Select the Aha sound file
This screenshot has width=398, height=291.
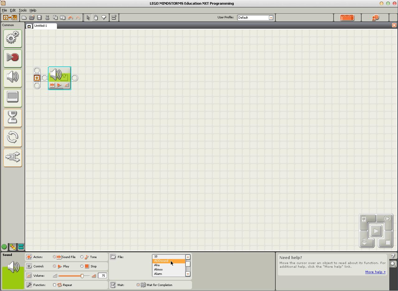[169, 266]
